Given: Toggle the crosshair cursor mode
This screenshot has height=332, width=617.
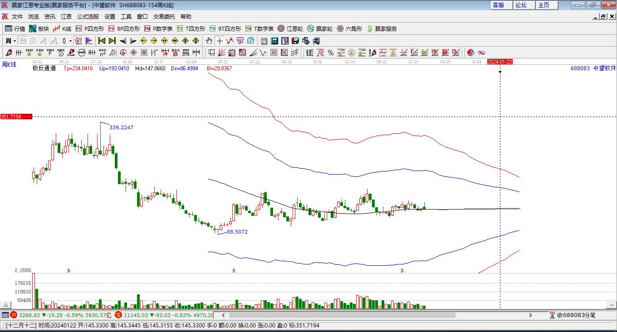Looking at the screenshot, I should pos(220,41).
